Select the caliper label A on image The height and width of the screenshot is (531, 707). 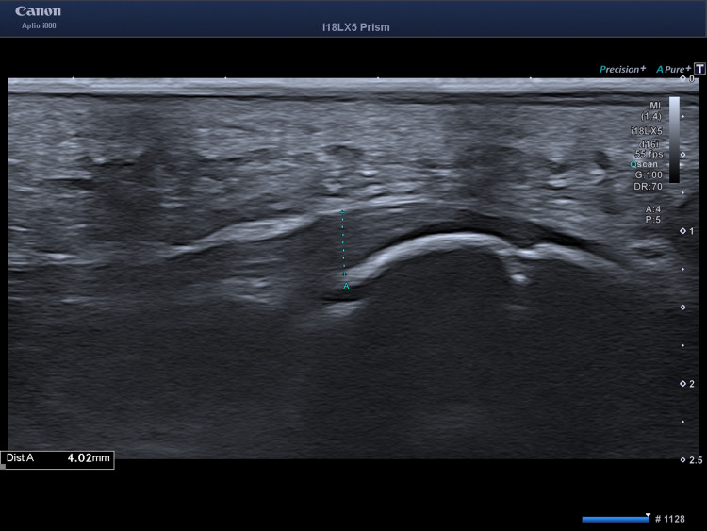347,285
